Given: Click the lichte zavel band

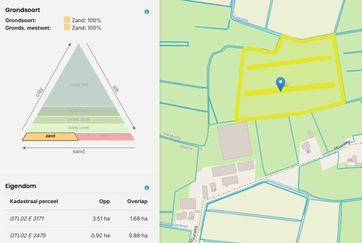Looking at the screenshot, I should pos(79,128).
